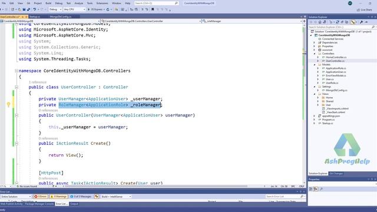This screenshot has height=212, width=377.
Task: Open the project navigation dropdown
Action: tap(50, 21)
